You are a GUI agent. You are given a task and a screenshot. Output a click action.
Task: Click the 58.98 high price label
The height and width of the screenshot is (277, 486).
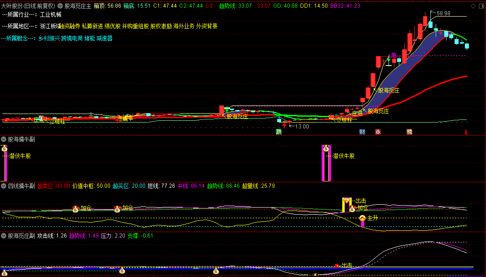click(443, 13)
